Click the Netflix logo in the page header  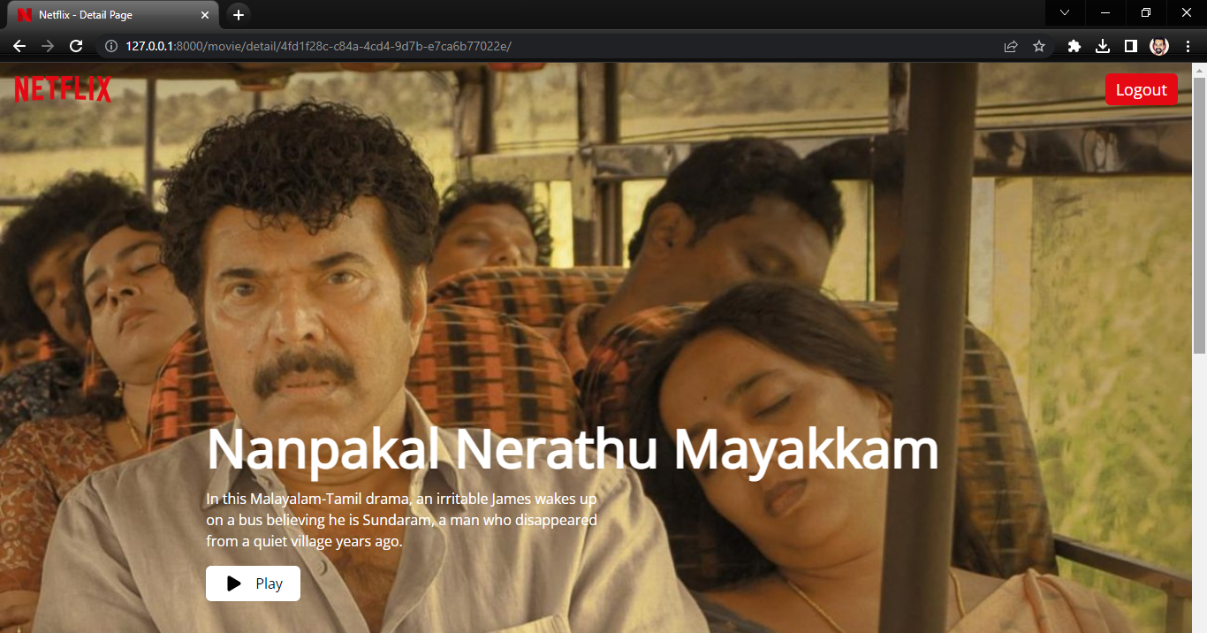63,89
